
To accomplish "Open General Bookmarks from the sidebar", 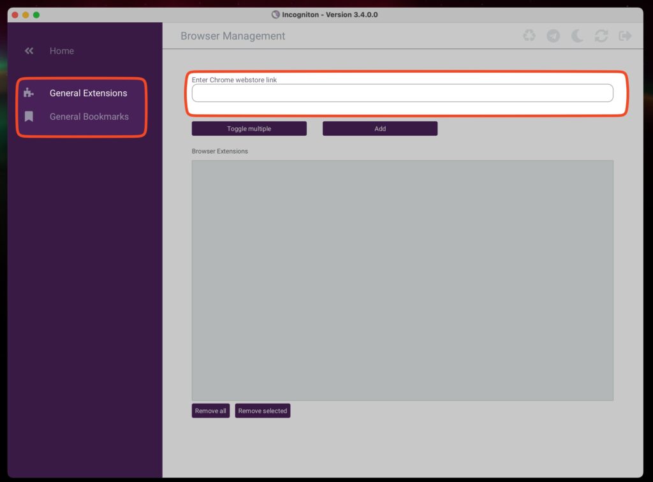I will tap(88, 116).
